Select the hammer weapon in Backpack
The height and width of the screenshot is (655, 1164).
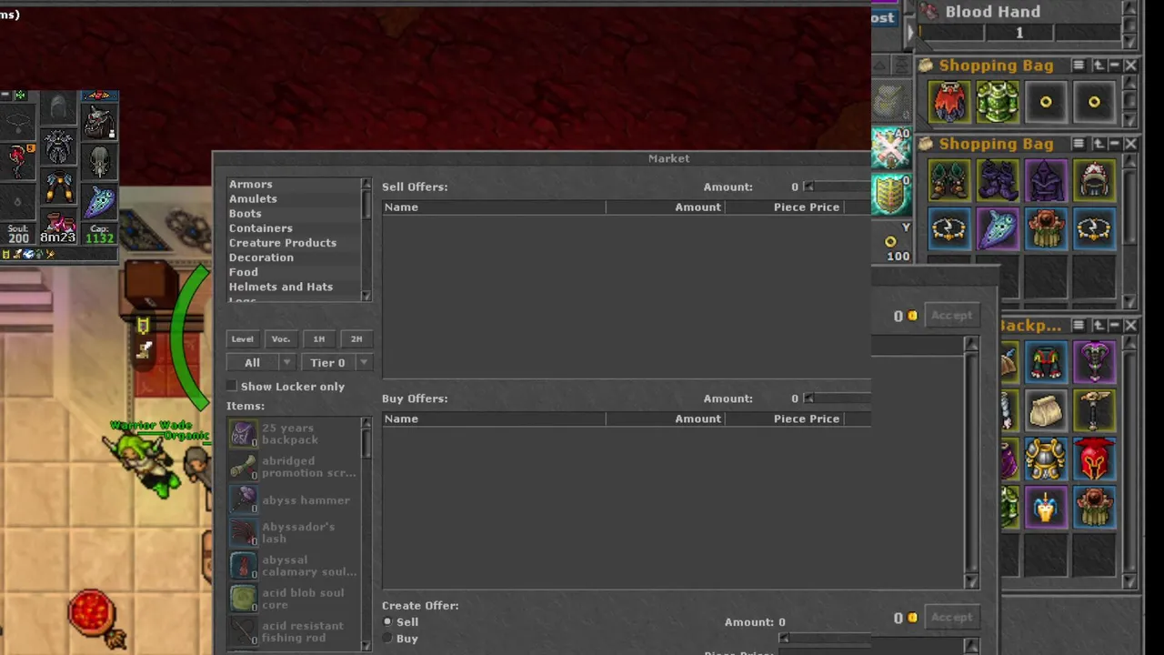pos(1094,410)
